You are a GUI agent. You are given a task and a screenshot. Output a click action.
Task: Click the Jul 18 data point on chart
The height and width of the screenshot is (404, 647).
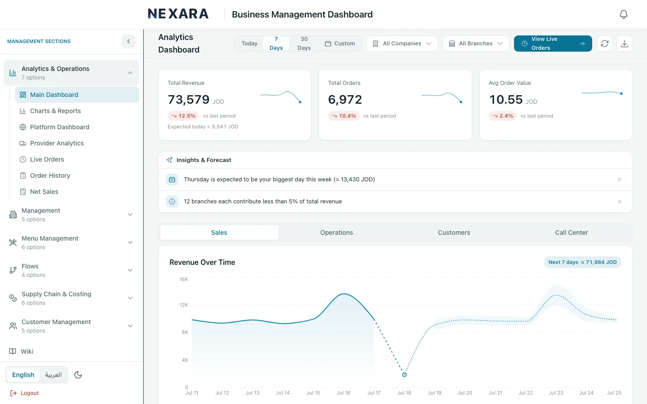click(404, 375)
